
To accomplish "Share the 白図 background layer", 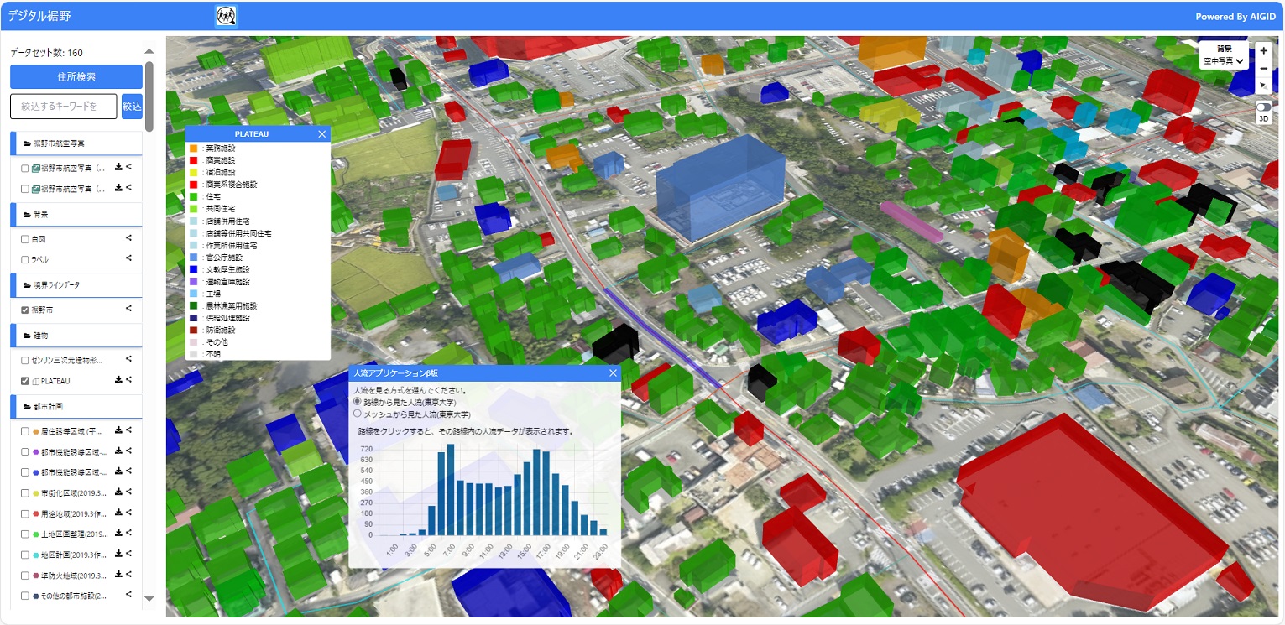I will [129, 238].
